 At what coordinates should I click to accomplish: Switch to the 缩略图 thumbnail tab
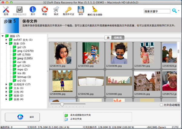(x=118, y=38)
